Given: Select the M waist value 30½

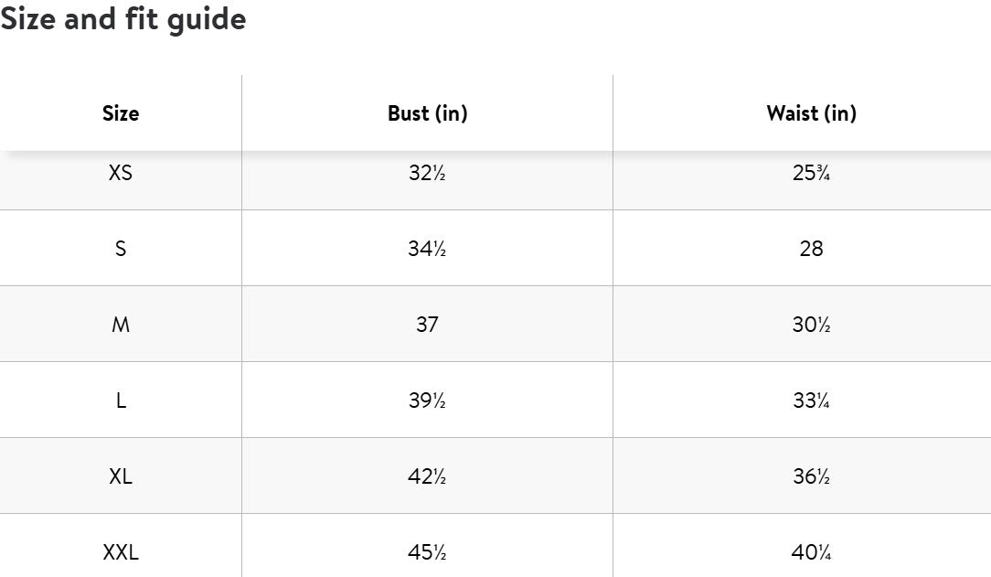Looking at the screenshot, I should coord(811,325).
